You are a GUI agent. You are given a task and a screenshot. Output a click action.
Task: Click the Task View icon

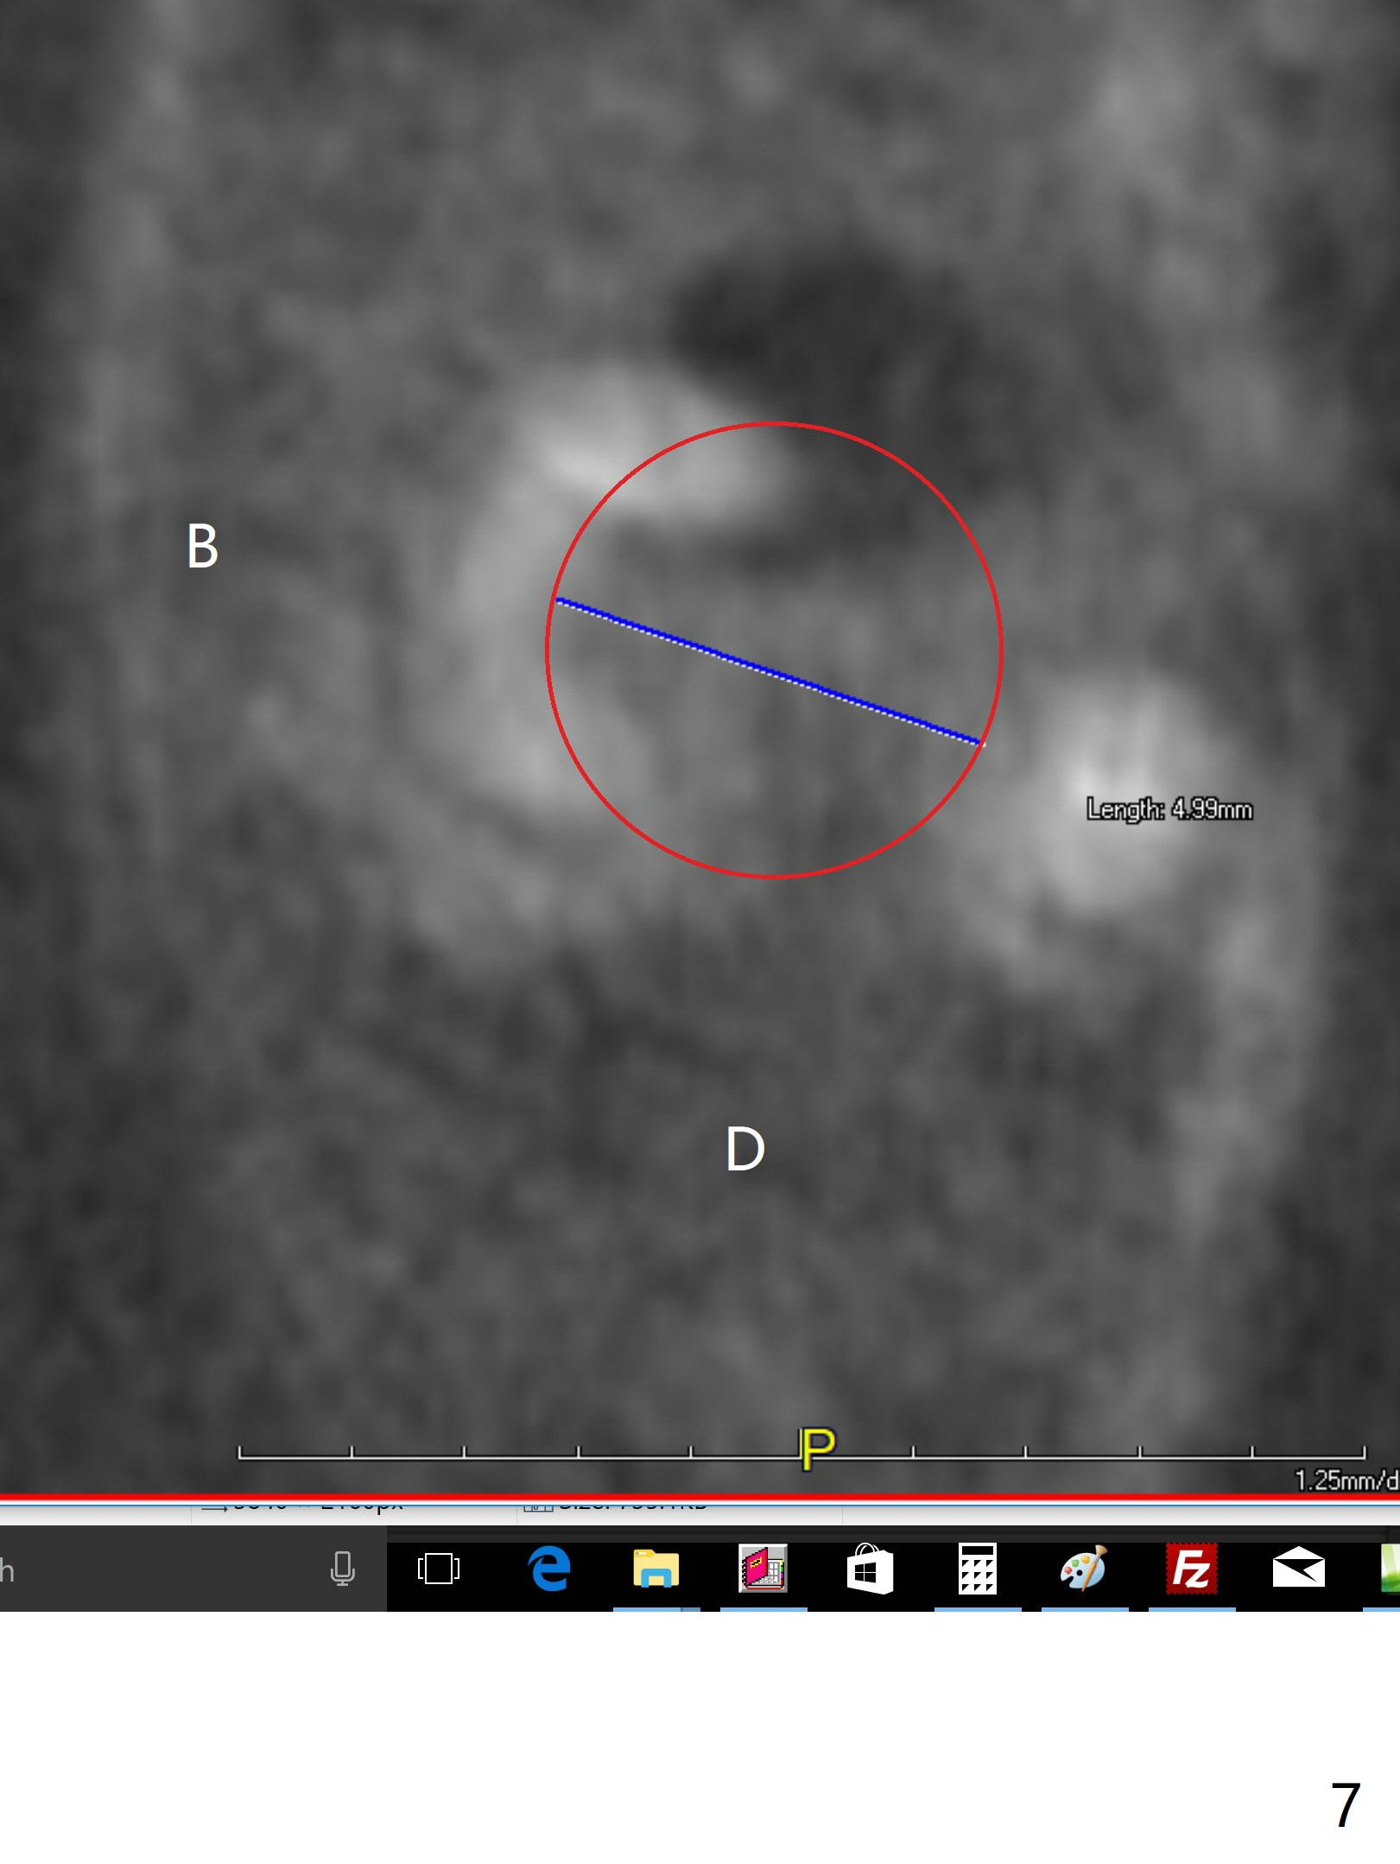[x=439, y=1569]
